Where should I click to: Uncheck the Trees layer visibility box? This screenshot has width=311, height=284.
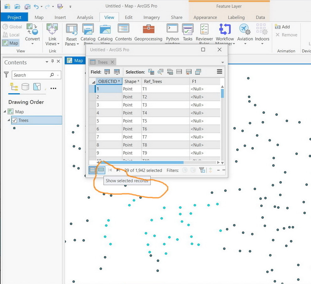(x=14, y=120)
